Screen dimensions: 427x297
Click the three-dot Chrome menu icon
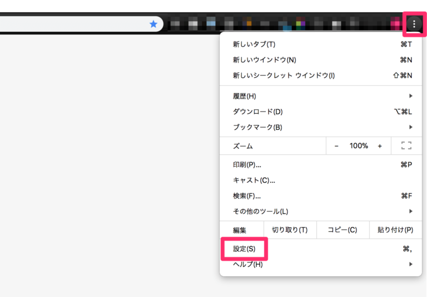pyautogui.click(x=414, y=24)
